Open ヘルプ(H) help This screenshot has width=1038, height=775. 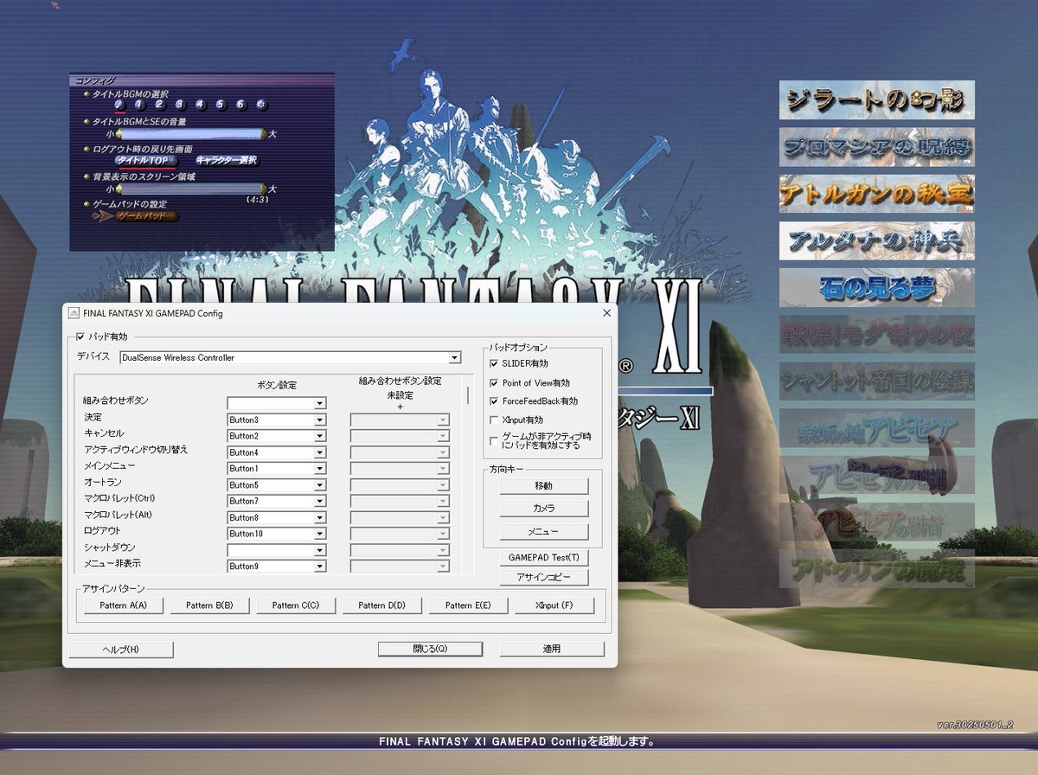(x=121, y=649)
